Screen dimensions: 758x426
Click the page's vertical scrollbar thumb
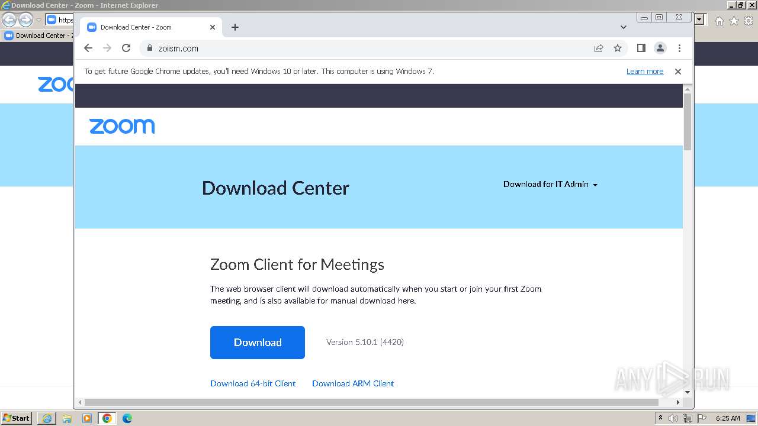[688, 122]
